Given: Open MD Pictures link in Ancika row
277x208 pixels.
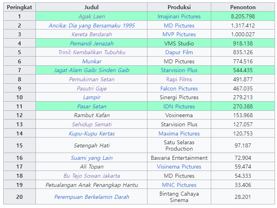Looking at the screenshot, I should tap(179, 26).
